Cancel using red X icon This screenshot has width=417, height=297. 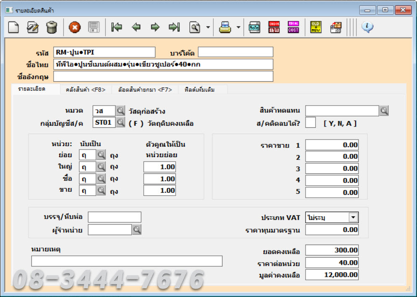75,27
